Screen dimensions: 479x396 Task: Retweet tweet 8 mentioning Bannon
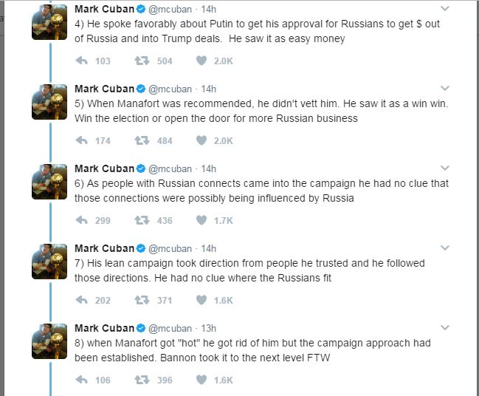[x=142, y=380]
